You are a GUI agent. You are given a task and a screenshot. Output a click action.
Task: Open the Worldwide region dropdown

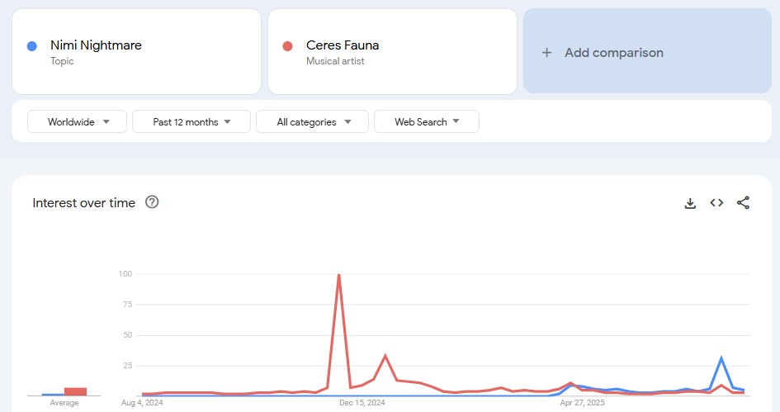tap(77, 121)
